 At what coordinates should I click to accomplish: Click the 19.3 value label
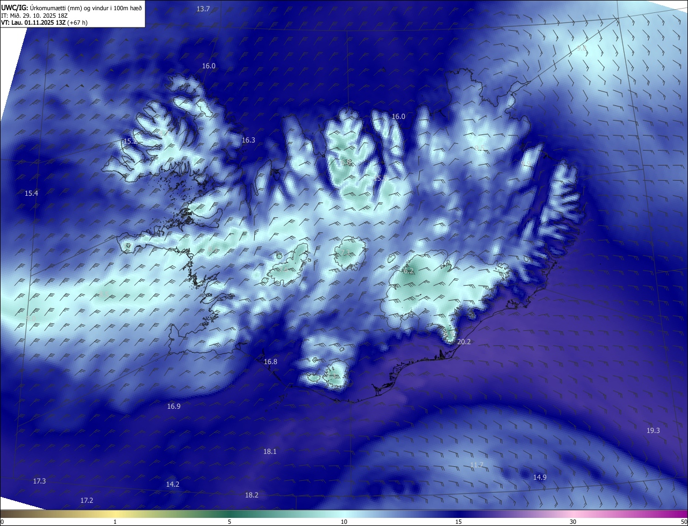(x=653, y=430)
